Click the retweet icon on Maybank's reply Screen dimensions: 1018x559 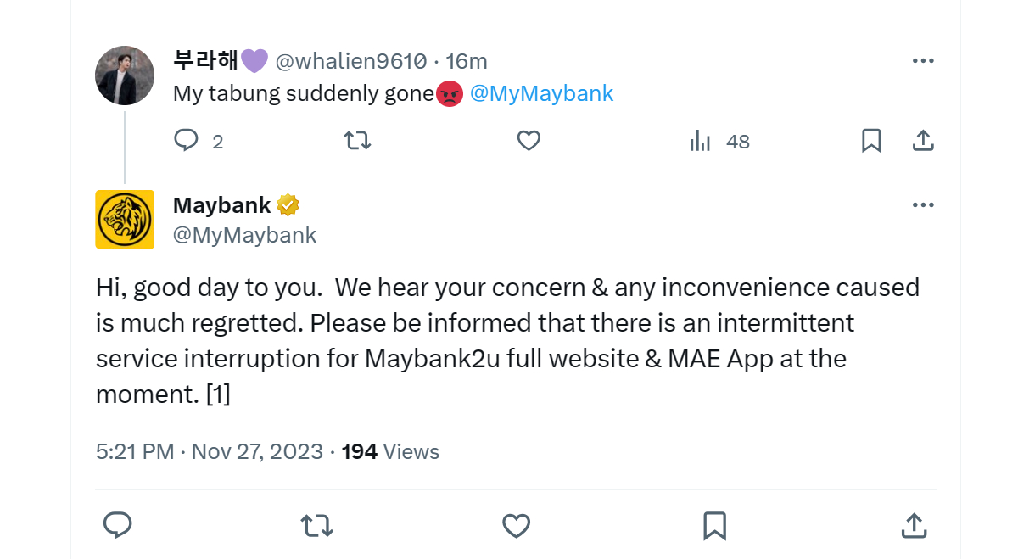[316, 526]
